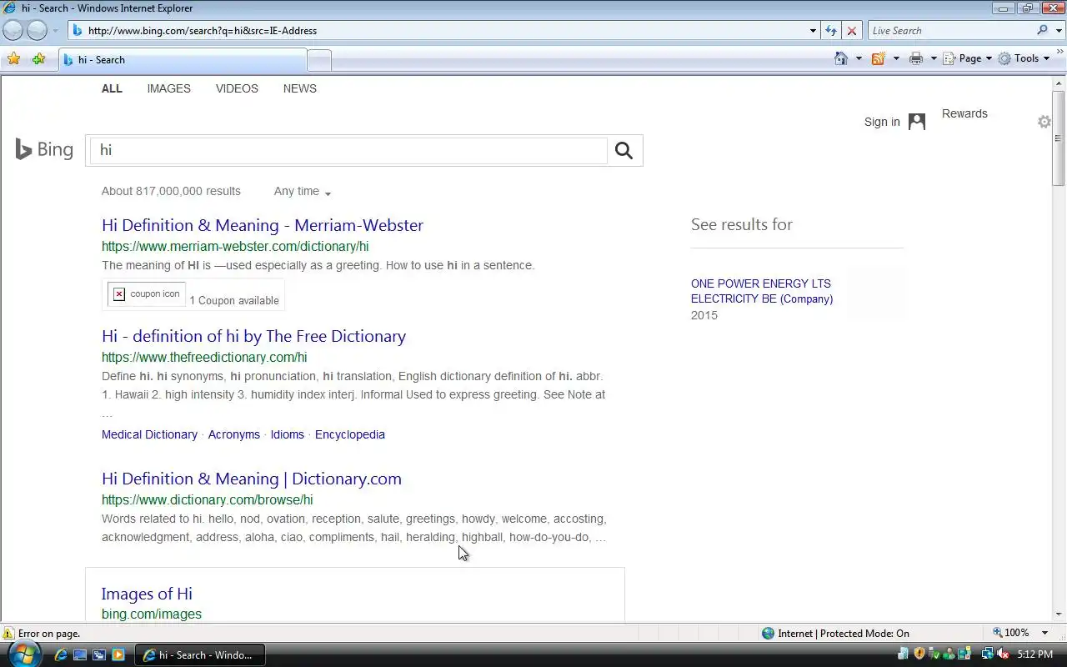Screen dimensions: 1067x667
Task: Expand the Home button dropdown arrow
Action: (x=859, y=58)
